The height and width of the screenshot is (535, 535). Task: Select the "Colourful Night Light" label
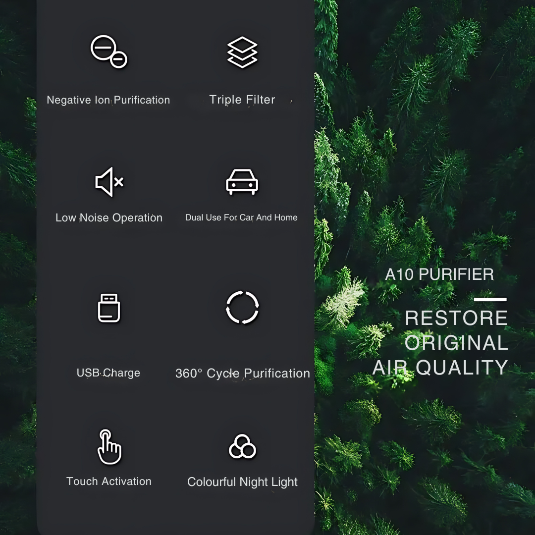[x=242, y=482]
